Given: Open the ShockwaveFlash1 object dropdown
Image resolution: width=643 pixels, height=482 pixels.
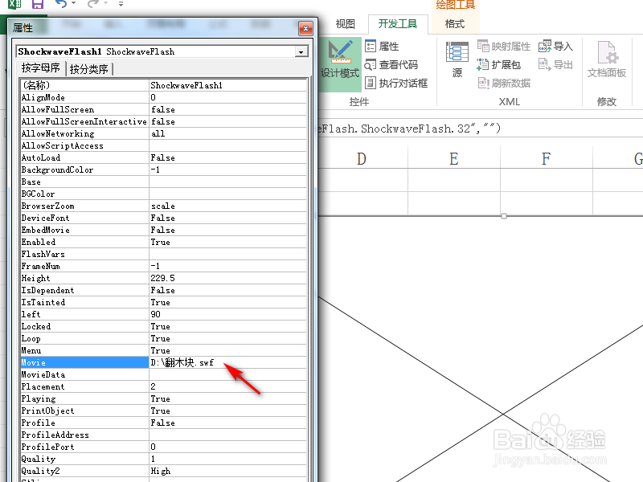Looking at the screenshot, I should pyautogui.click(x=302, y=51).
